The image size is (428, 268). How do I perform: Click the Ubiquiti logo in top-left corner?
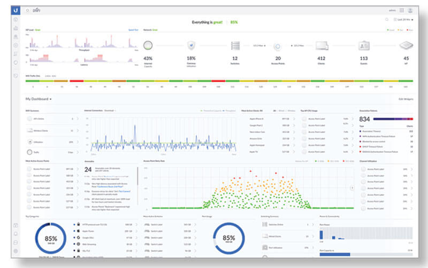tap(16, 10)
